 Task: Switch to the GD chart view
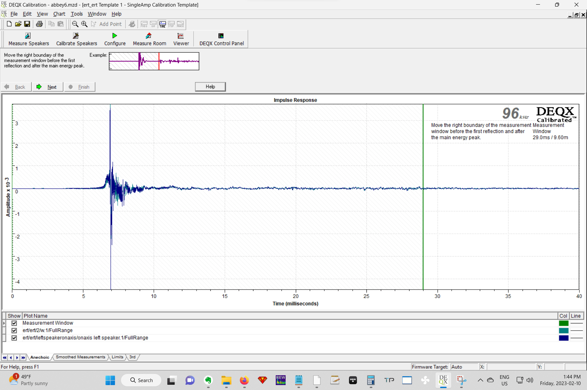[x=153, y=24]
